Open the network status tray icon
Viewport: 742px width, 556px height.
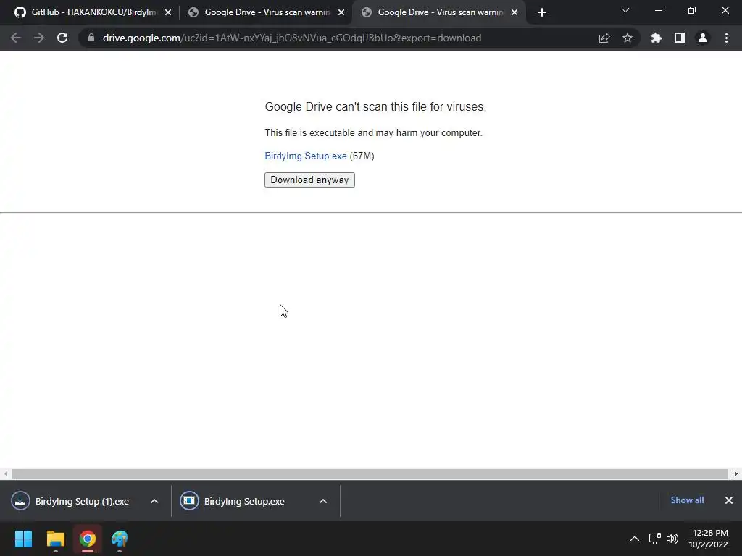[x=654, y=539]
